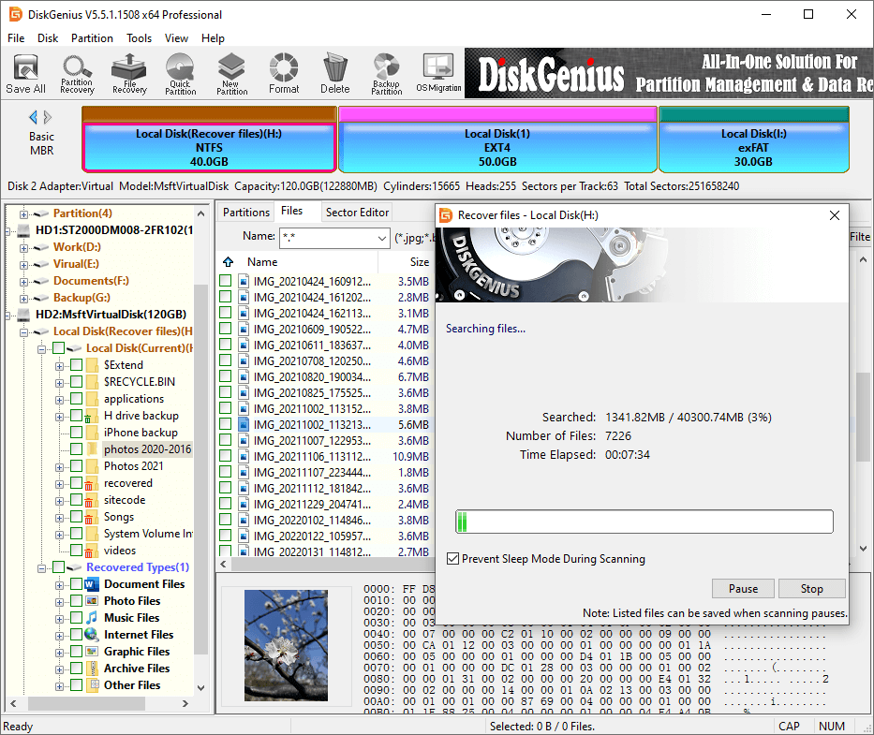Tick the Document Files checkbox
874x735 pixels.
77,584
